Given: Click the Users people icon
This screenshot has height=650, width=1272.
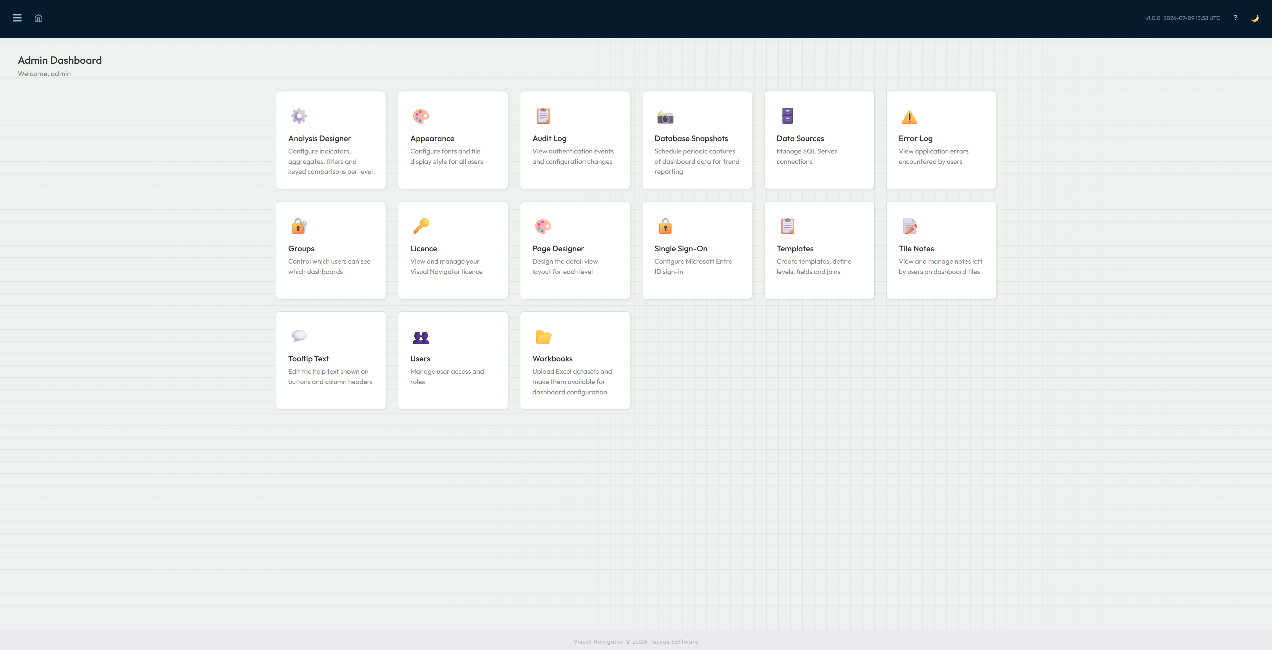Looking at the screenshot, I should [421, 337].
